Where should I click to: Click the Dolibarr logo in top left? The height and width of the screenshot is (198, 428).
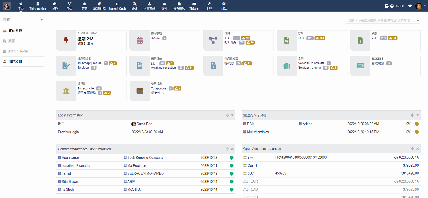7,6
